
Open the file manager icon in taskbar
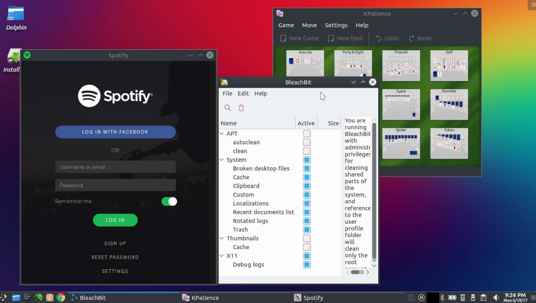click(16, 297)
